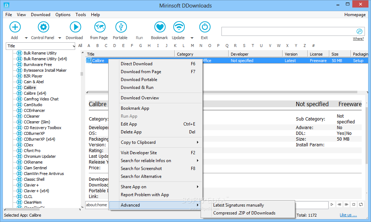Click the browser forward navigation icon

[347, 204]
